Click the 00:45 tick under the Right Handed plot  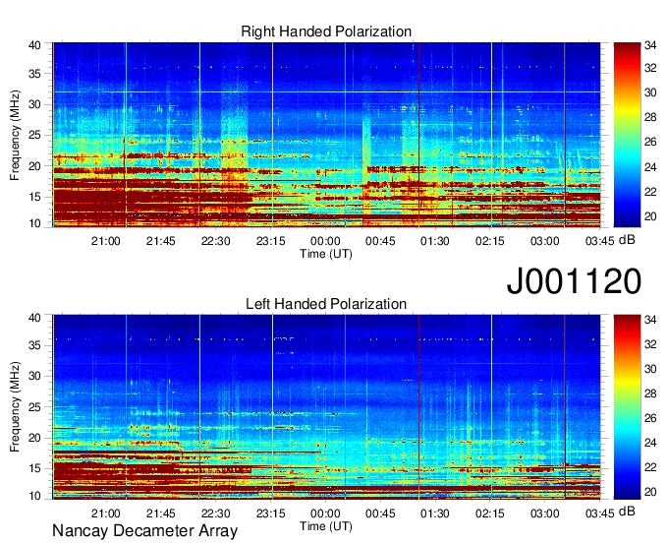coord(380,241)
